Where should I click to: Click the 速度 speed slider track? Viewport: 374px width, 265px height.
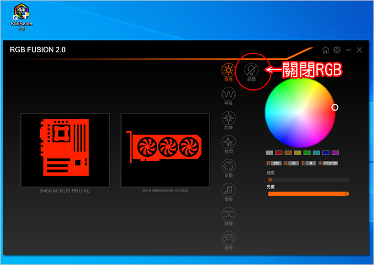point(309,180)
